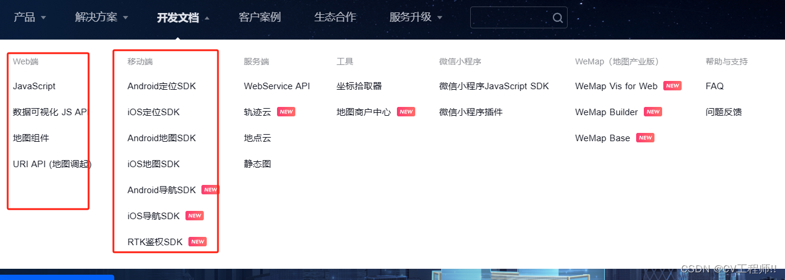Open the 生态合作 nav item

336,17
